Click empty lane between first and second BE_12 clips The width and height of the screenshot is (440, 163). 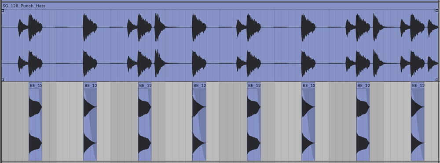tap(63, 122)
